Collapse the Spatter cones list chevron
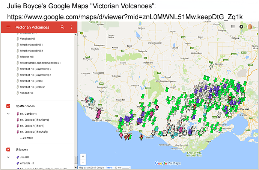 point(8,114)
